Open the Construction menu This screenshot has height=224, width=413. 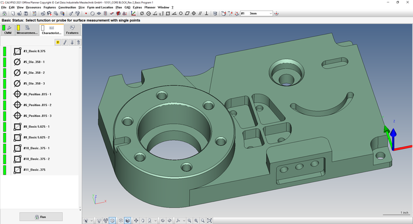point(67,8)
